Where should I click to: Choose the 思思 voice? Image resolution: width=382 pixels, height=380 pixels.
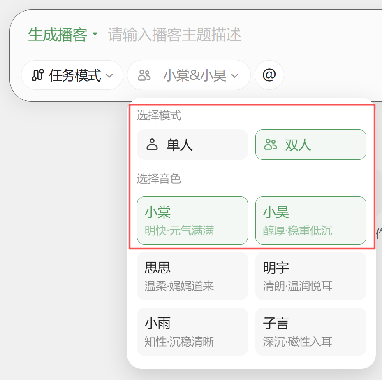(192, 276)
